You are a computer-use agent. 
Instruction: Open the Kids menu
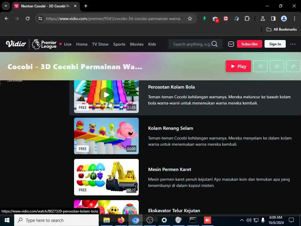click(x=152, y=44)
